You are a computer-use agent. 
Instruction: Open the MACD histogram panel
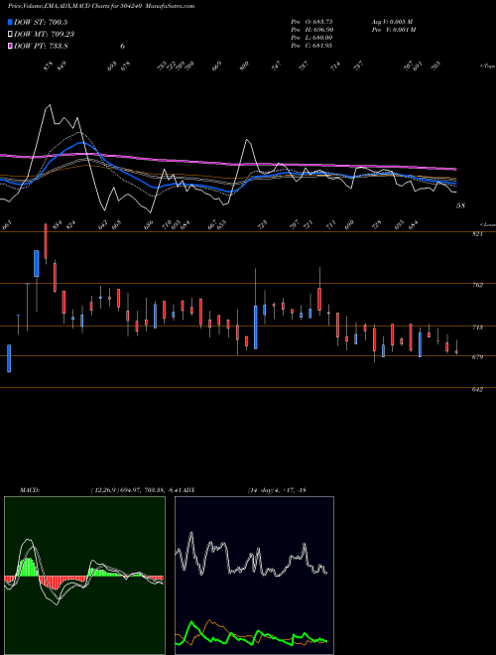coord(84,576)
